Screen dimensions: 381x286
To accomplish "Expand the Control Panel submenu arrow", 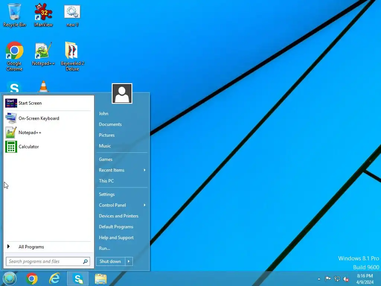I will point(145,205).
